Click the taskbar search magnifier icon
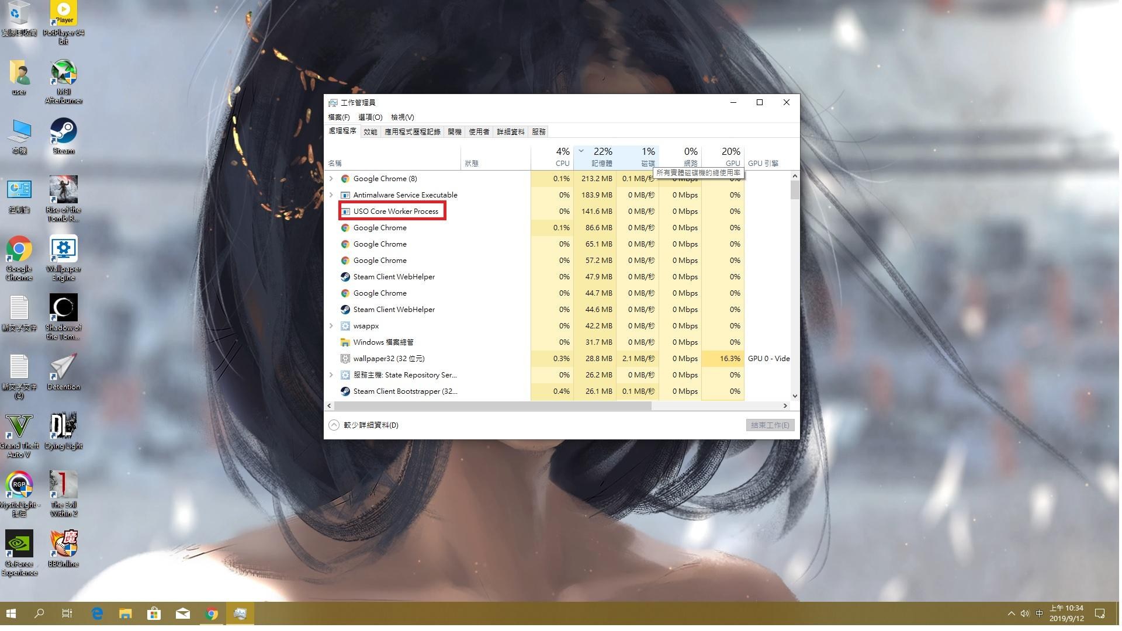This screenshot has height=631, width=1122. (39, 613)
